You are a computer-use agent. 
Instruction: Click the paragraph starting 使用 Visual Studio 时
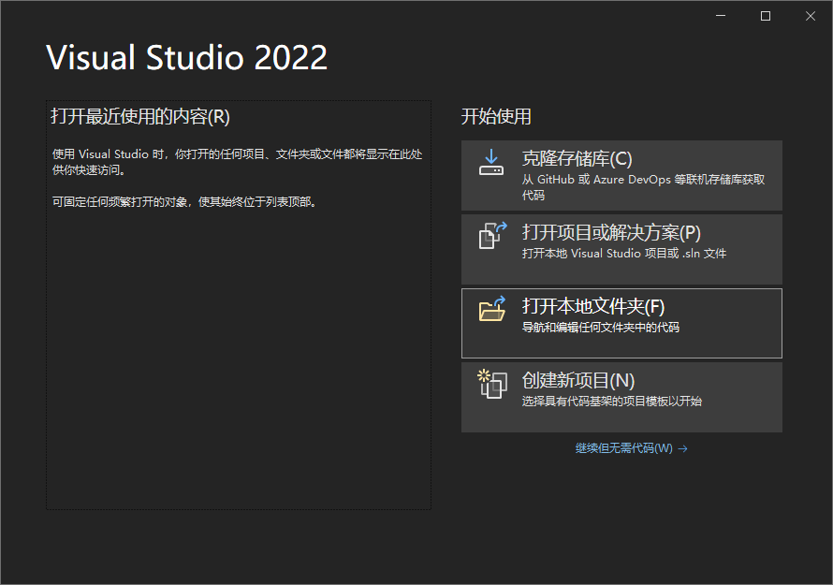pos(238,162)
